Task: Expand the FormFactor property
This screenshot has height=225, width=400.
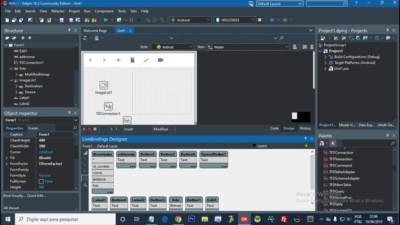Action: point(6,164)
